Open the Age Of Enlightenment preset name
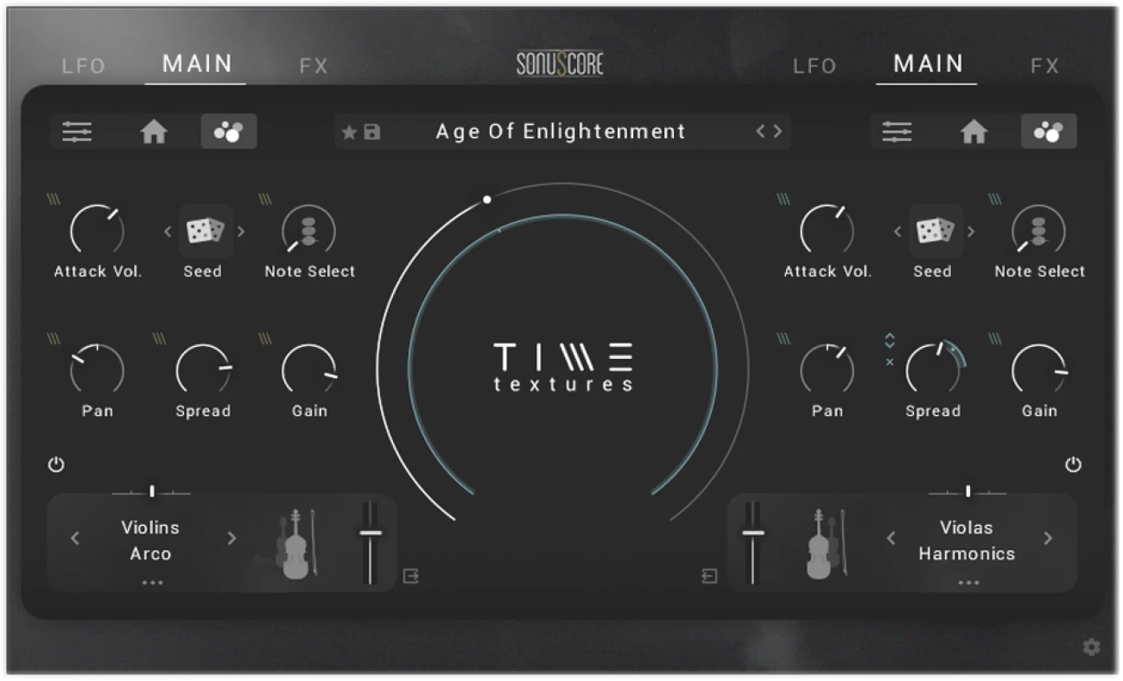This screenshot has width=1123, height=681. click(561, 132)
